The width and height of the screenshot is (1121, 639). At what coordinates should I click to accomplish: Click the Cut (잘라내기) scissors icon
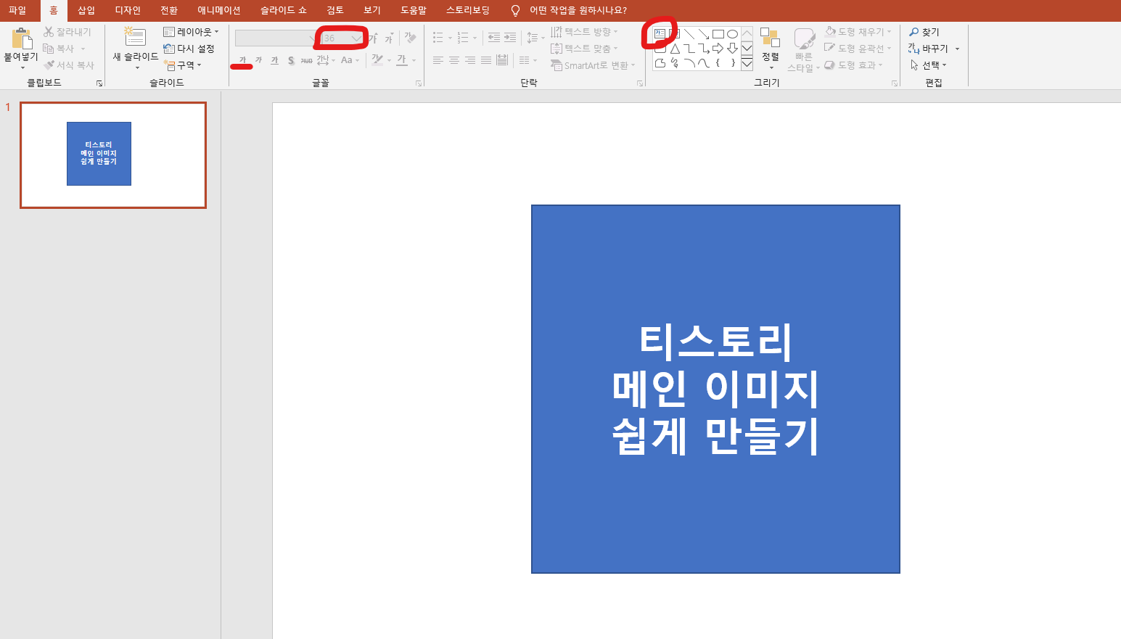(x=49, y=32)
